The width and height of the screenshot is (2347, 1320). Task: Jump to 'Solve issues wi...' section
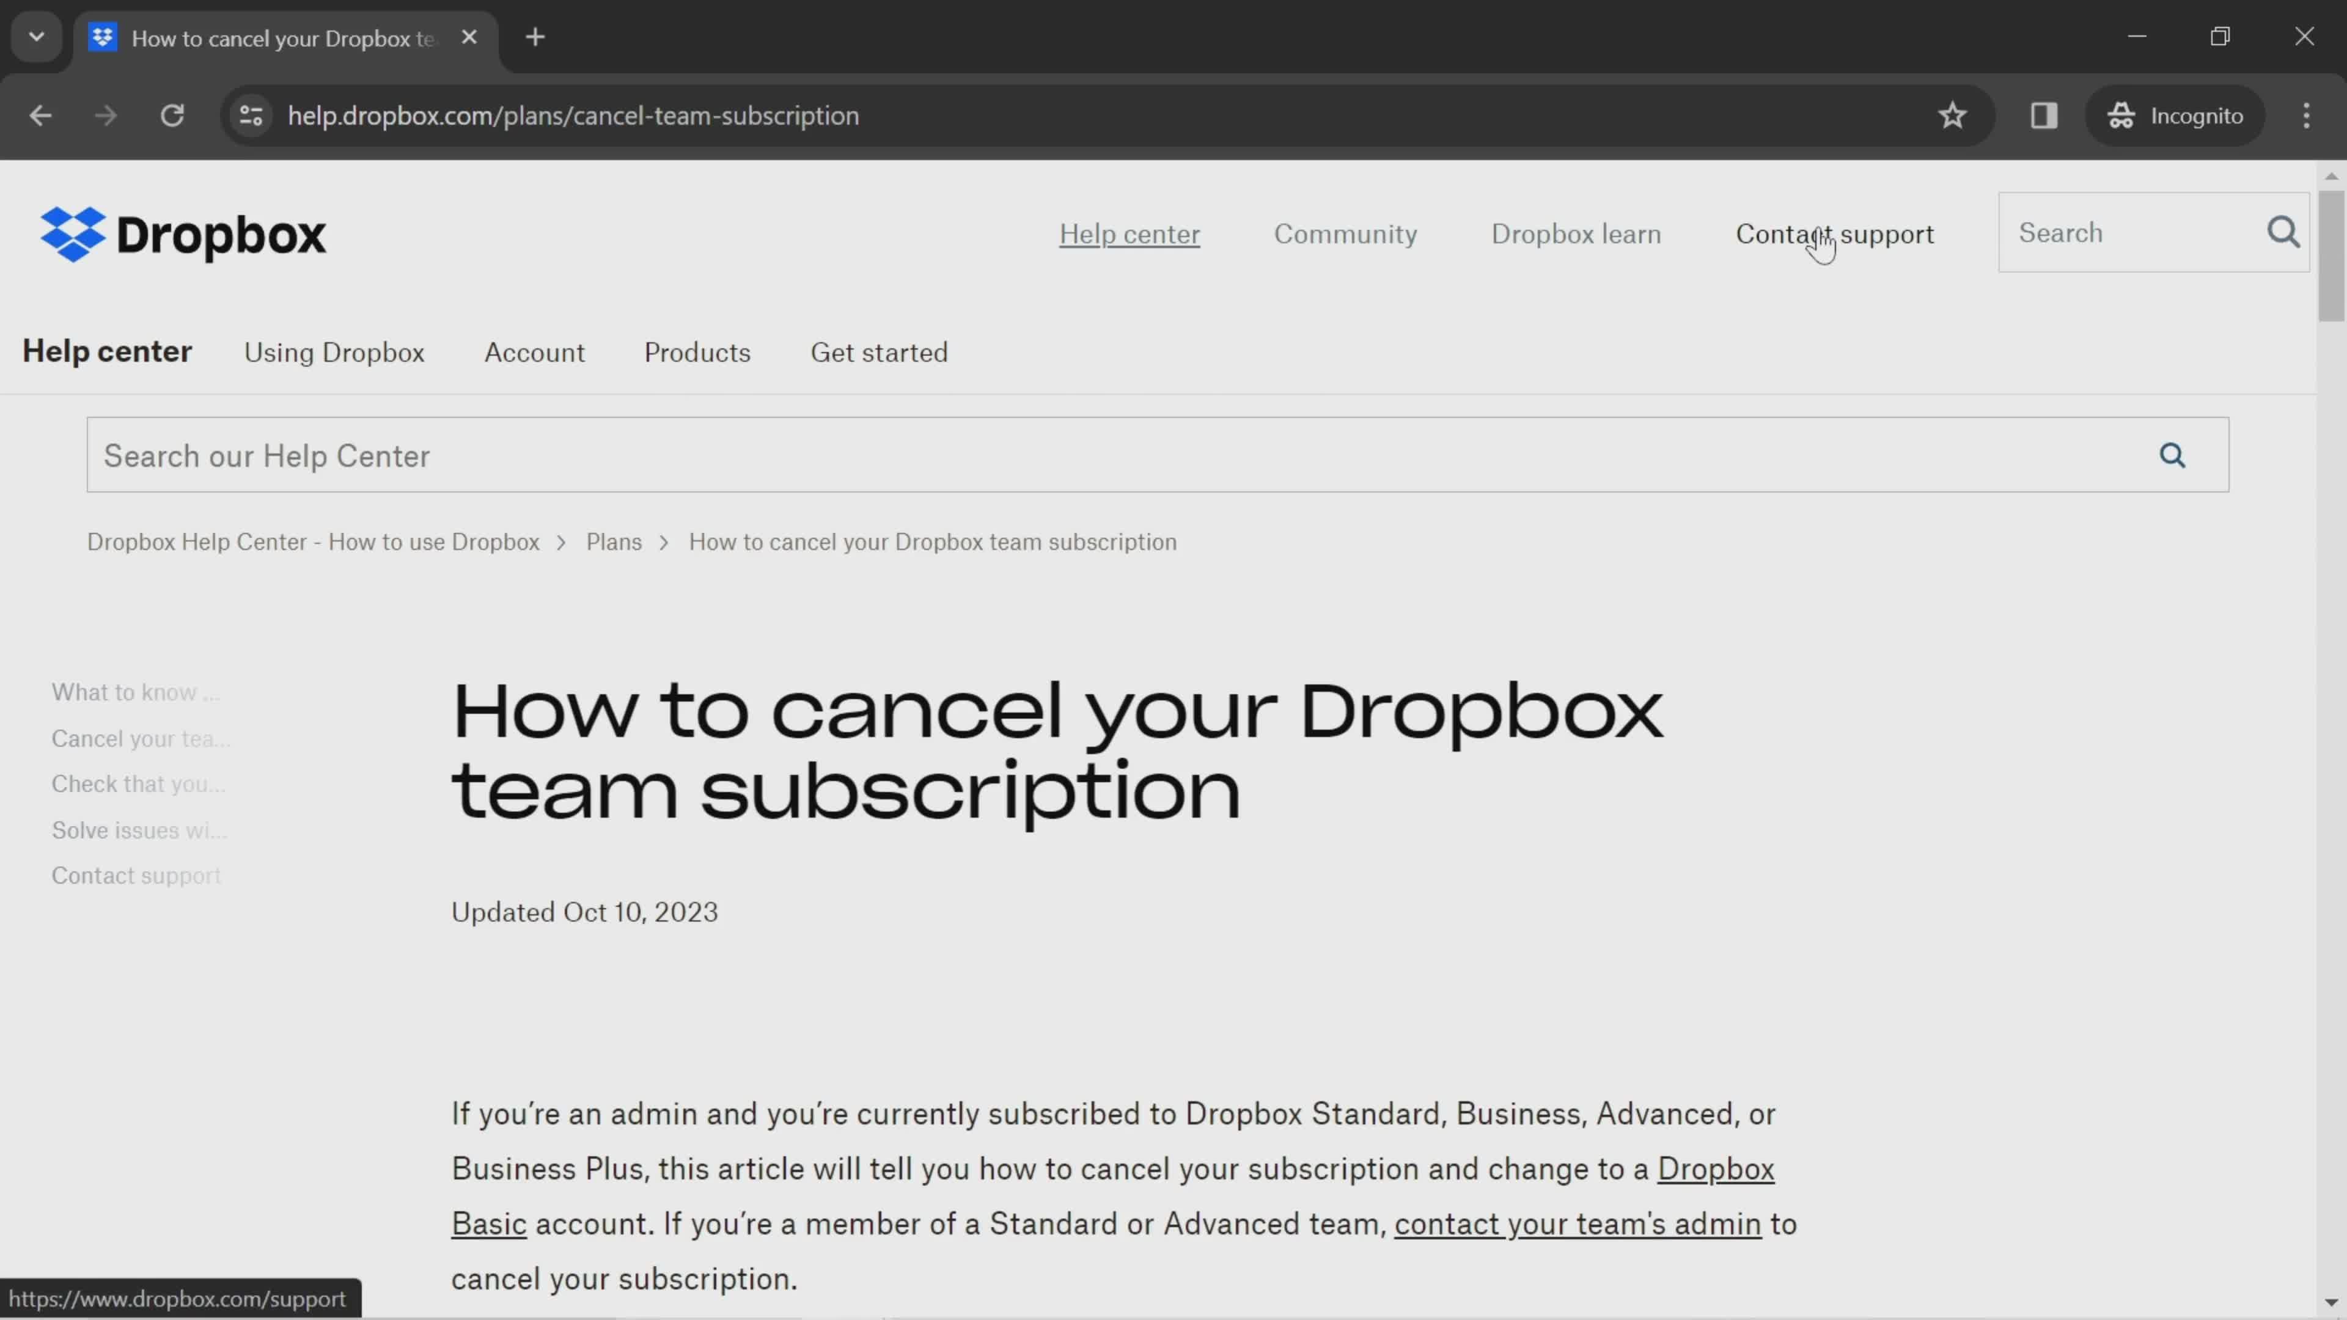tap(139, 831)
